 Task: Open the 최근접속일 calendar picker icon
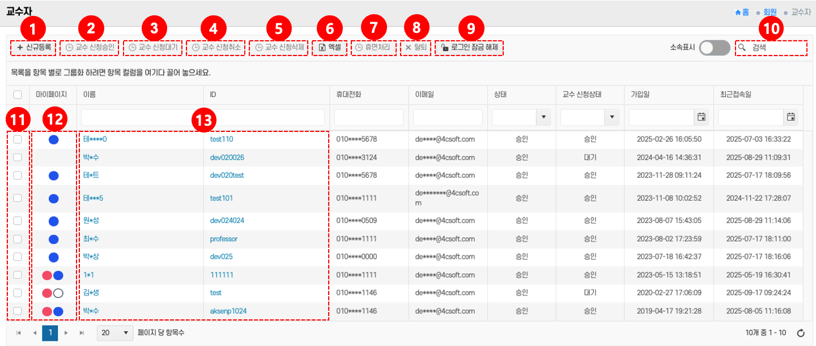coord(790,117)
